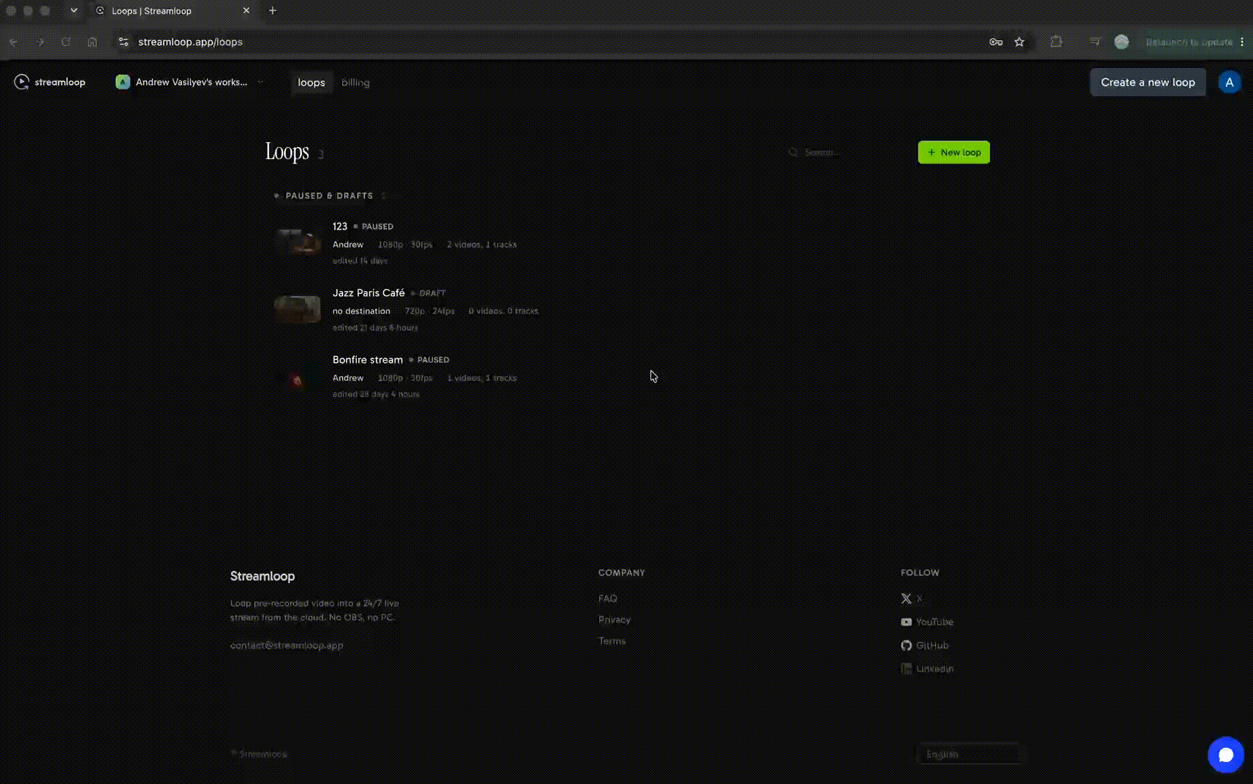Open the Jazz Paris Café thumbnail
This screenshot has width=1253, height=784.
[297, 308]
